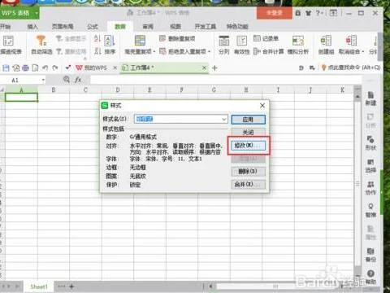Click 形状 shapes in the right sidebar

(x=370, y=144)
